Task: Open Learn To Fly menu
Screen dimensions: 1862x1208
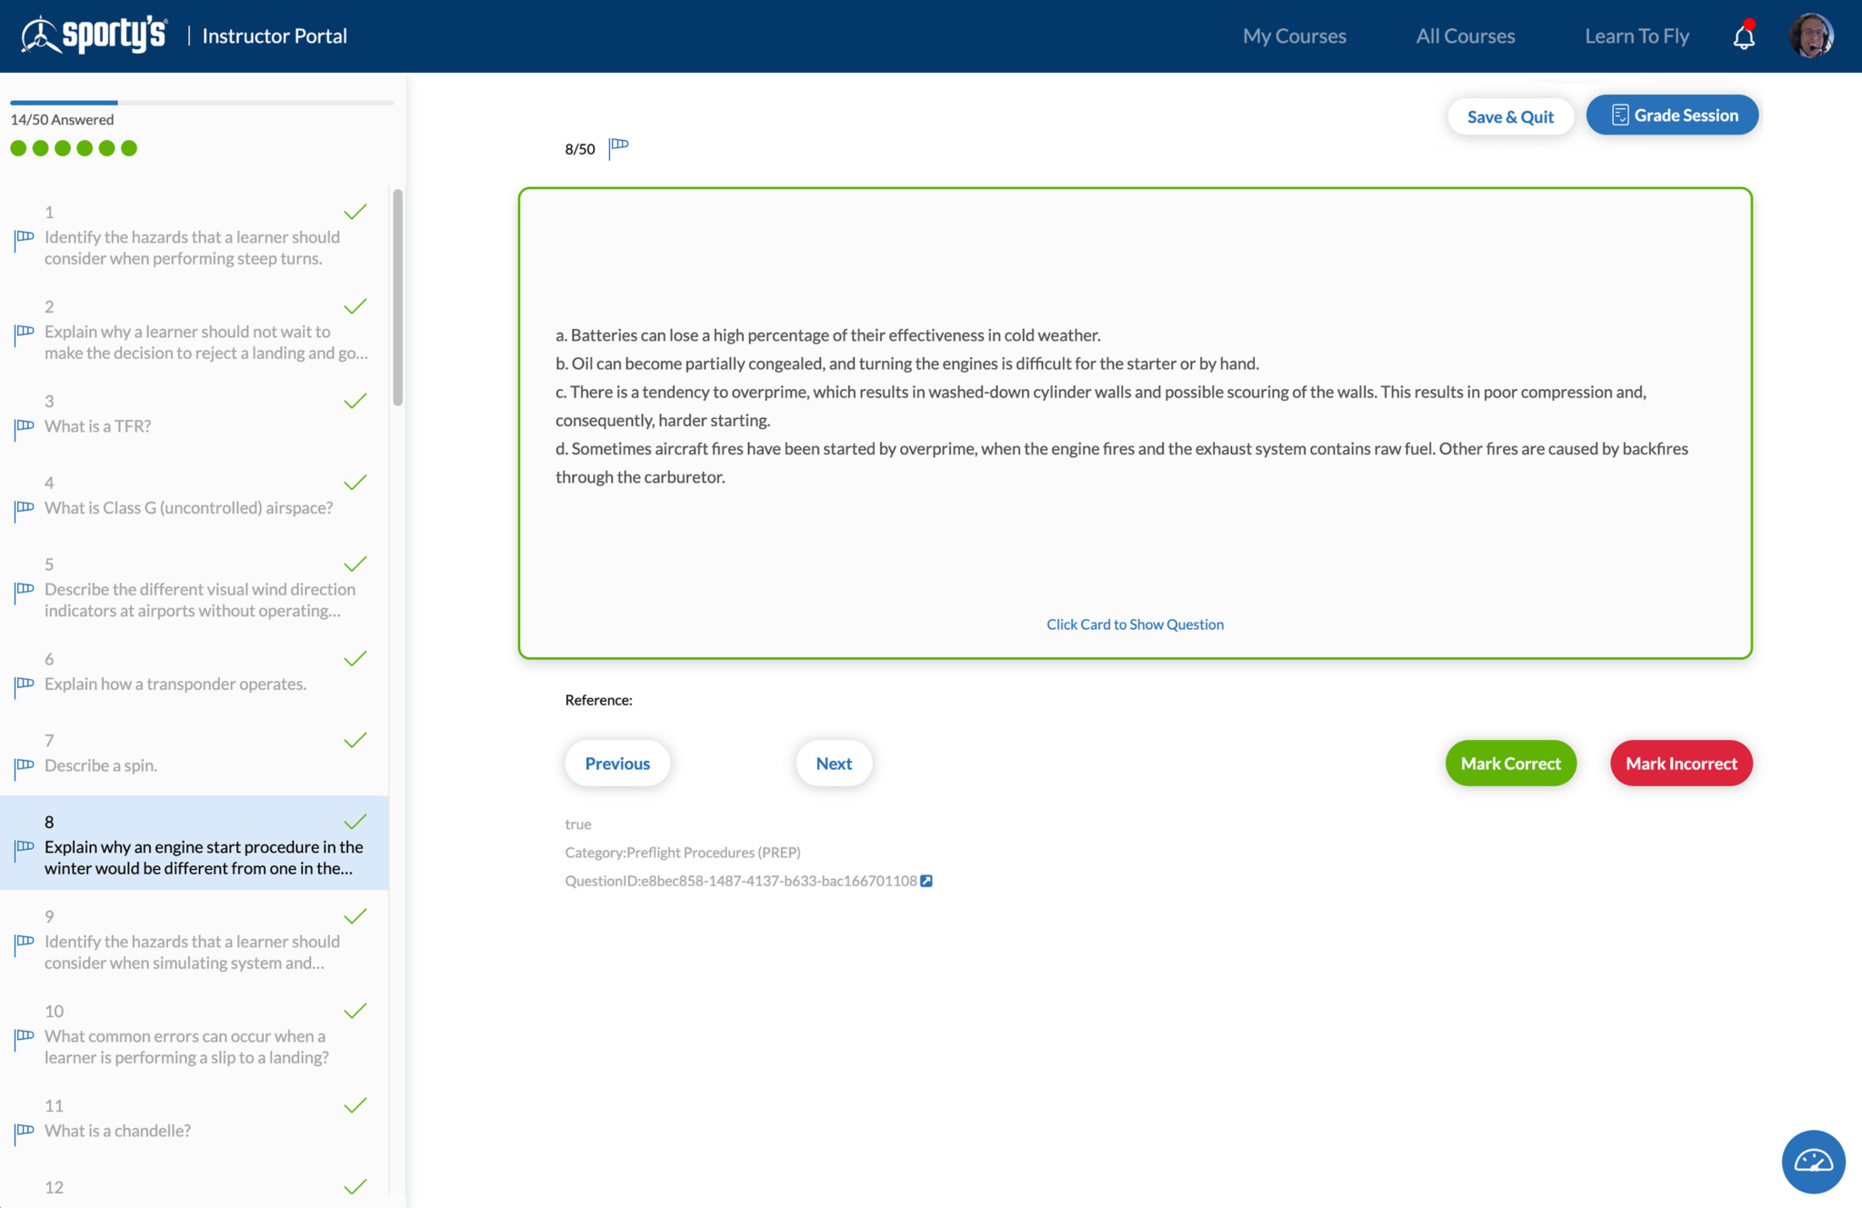Action: coord(1637,36)
